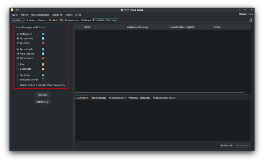
Task: Toggle sort arrow in first table column
Action: (81, 27)
